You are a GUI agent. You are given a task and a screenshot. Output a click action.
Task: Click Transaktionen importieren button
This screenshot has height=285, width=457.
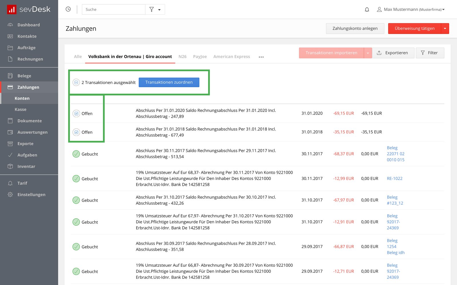(x=331, y=53)
